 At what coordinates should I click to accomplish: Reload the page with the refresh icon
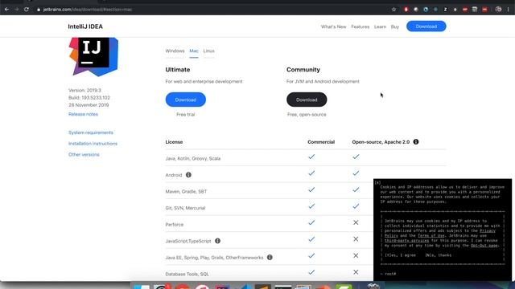27,10
